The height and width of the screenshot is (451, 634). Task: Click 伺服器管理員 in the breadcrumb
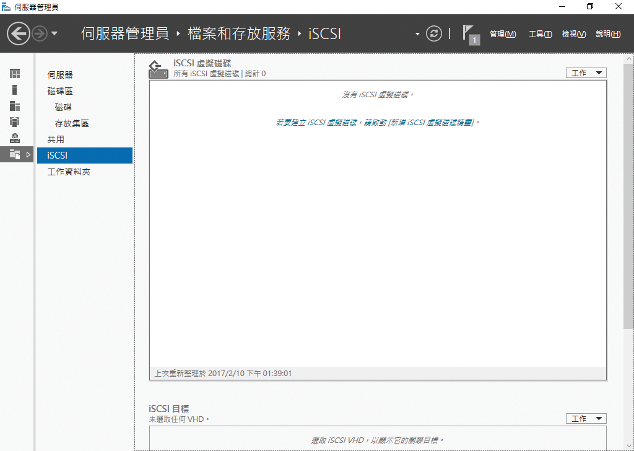point(125,33)
